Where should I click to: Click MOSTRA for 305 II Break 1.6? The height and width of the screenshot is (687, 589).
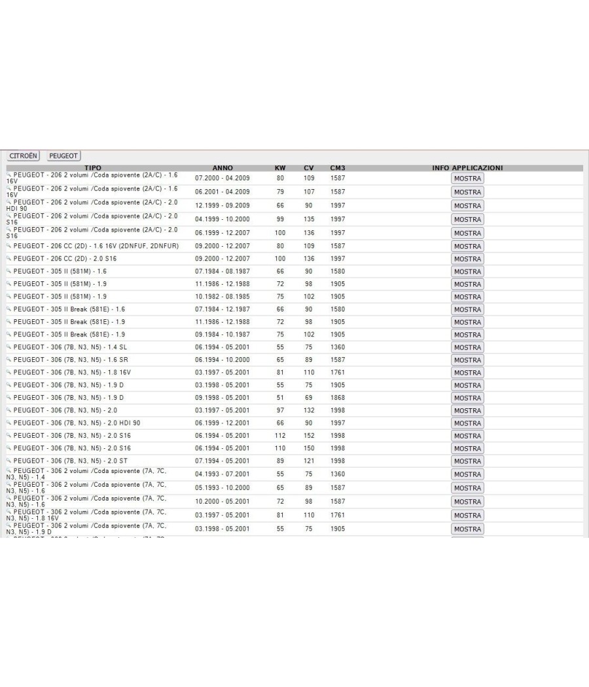[467, 309]
